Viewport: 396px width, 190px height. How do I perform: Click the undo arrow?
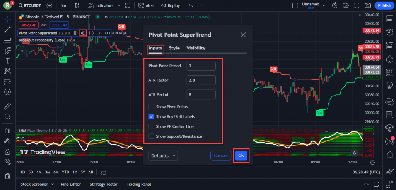pos(191,5)
